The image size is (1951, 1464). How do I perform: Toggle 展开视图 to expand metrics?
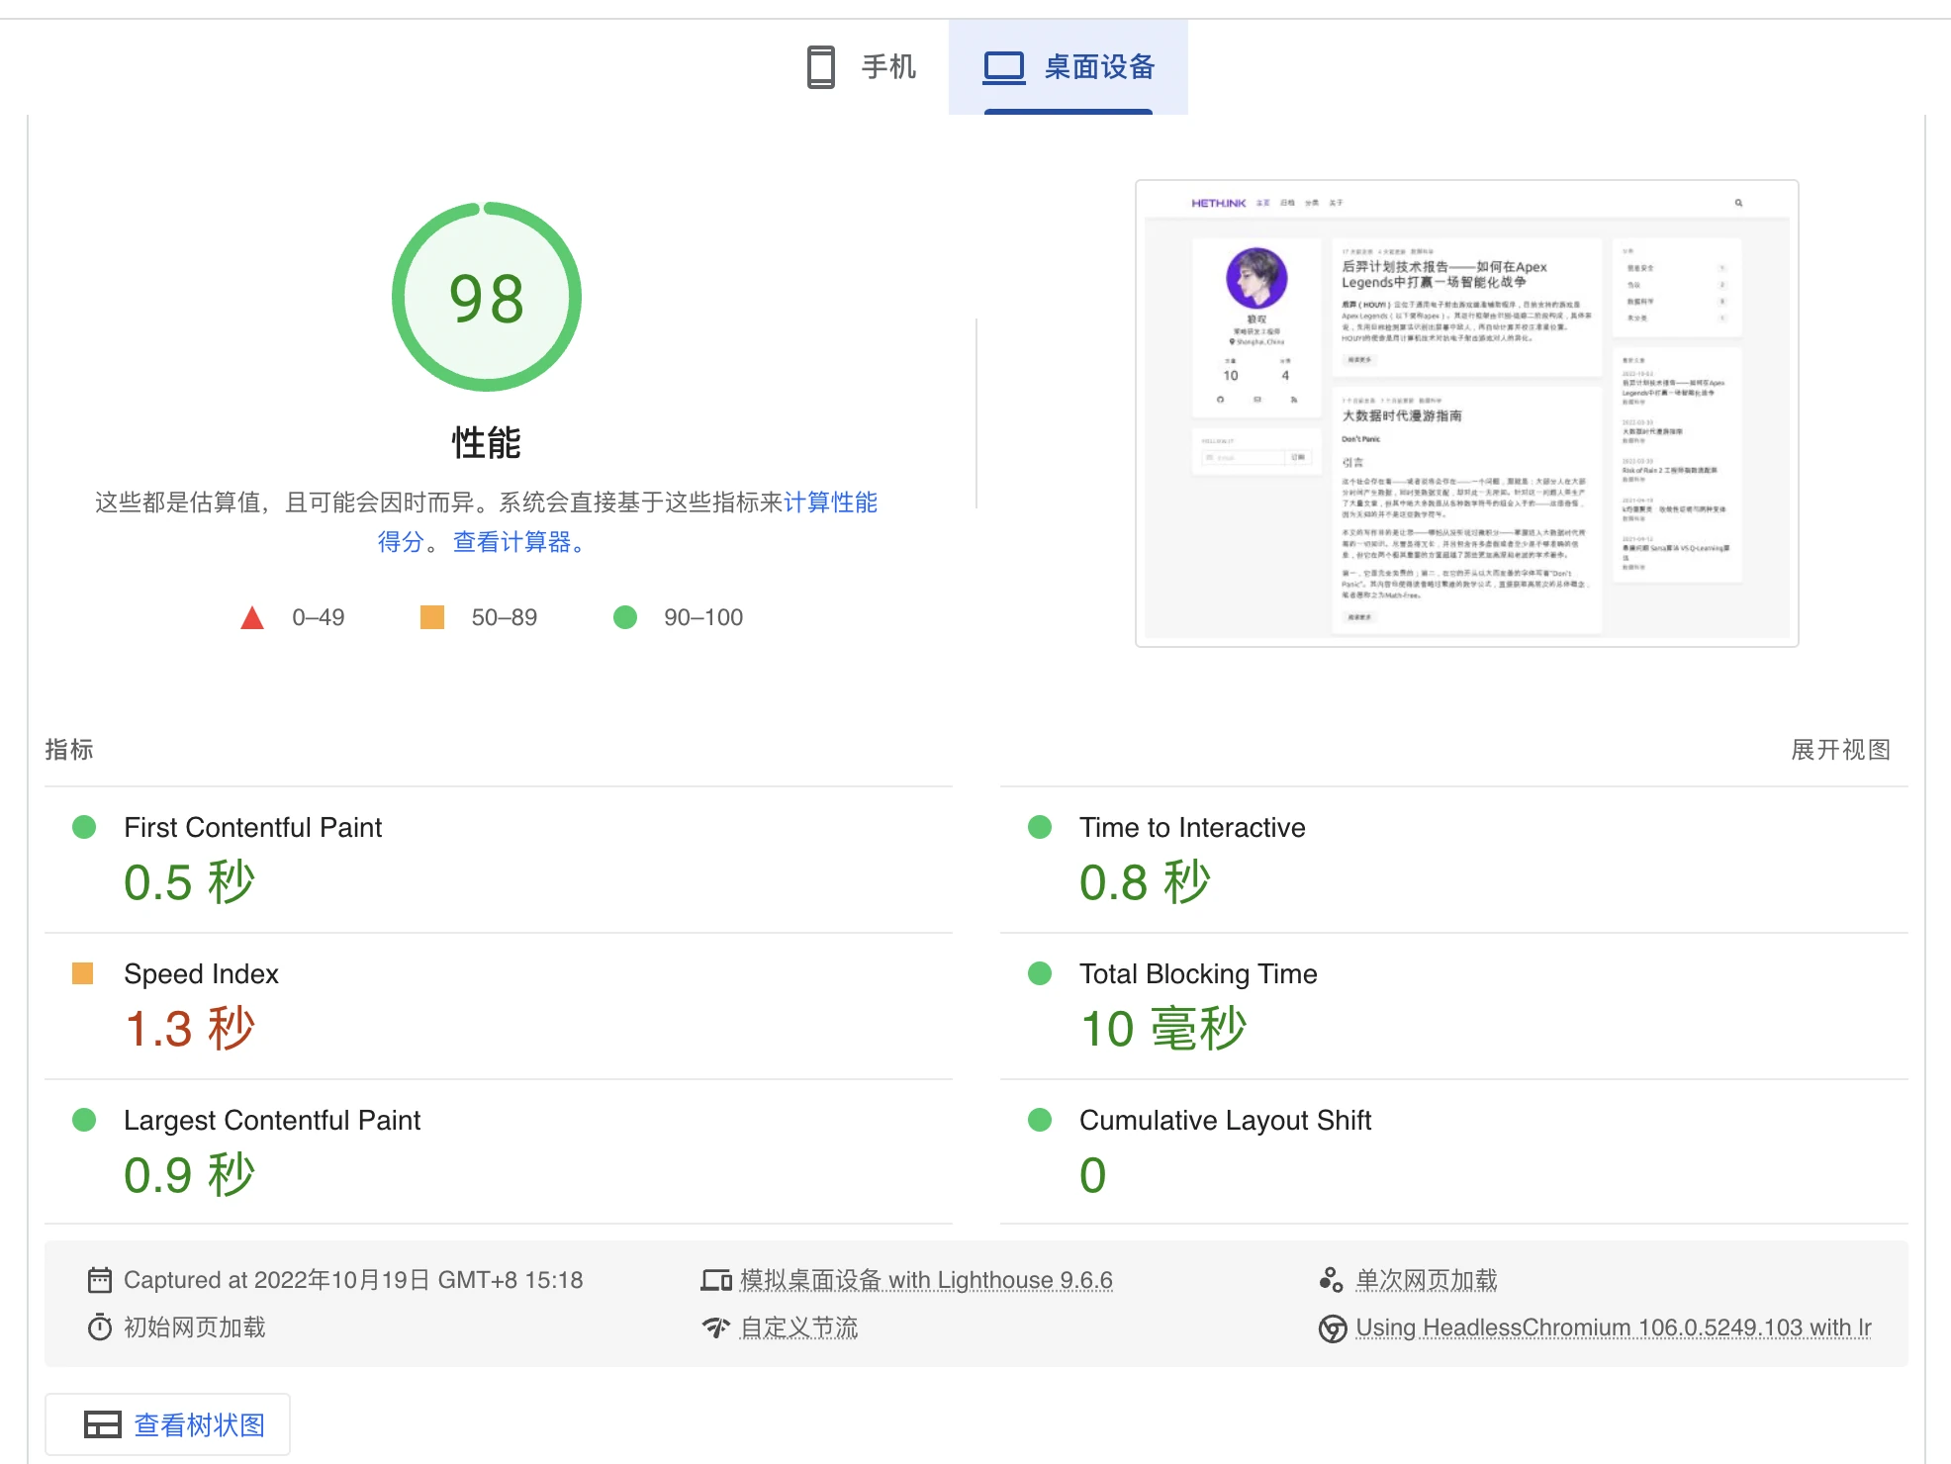1840,750
